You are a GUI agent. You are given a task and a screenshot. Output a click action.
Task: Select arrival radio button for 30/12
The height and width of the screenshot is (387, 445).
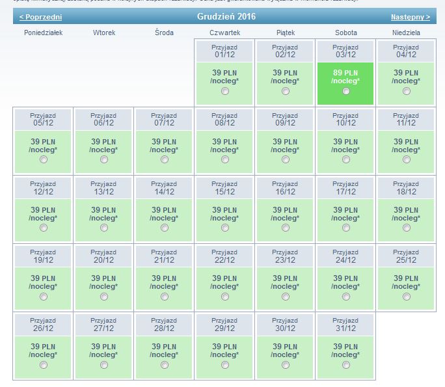point(286,365)
